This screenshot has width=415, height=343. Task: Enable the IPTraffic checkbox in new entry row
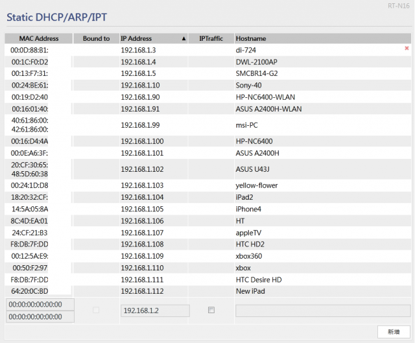click(211, 310)
